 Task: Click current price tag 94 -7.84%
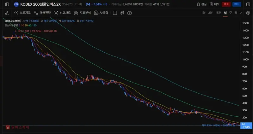[x=246, y=125]
